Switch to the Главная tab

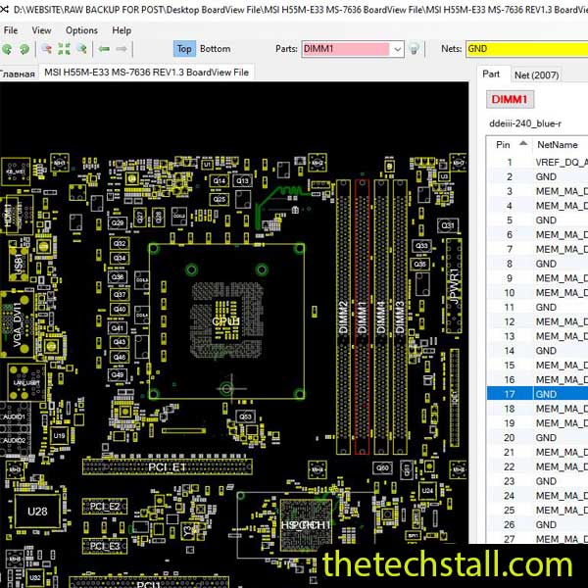point(18,73)
